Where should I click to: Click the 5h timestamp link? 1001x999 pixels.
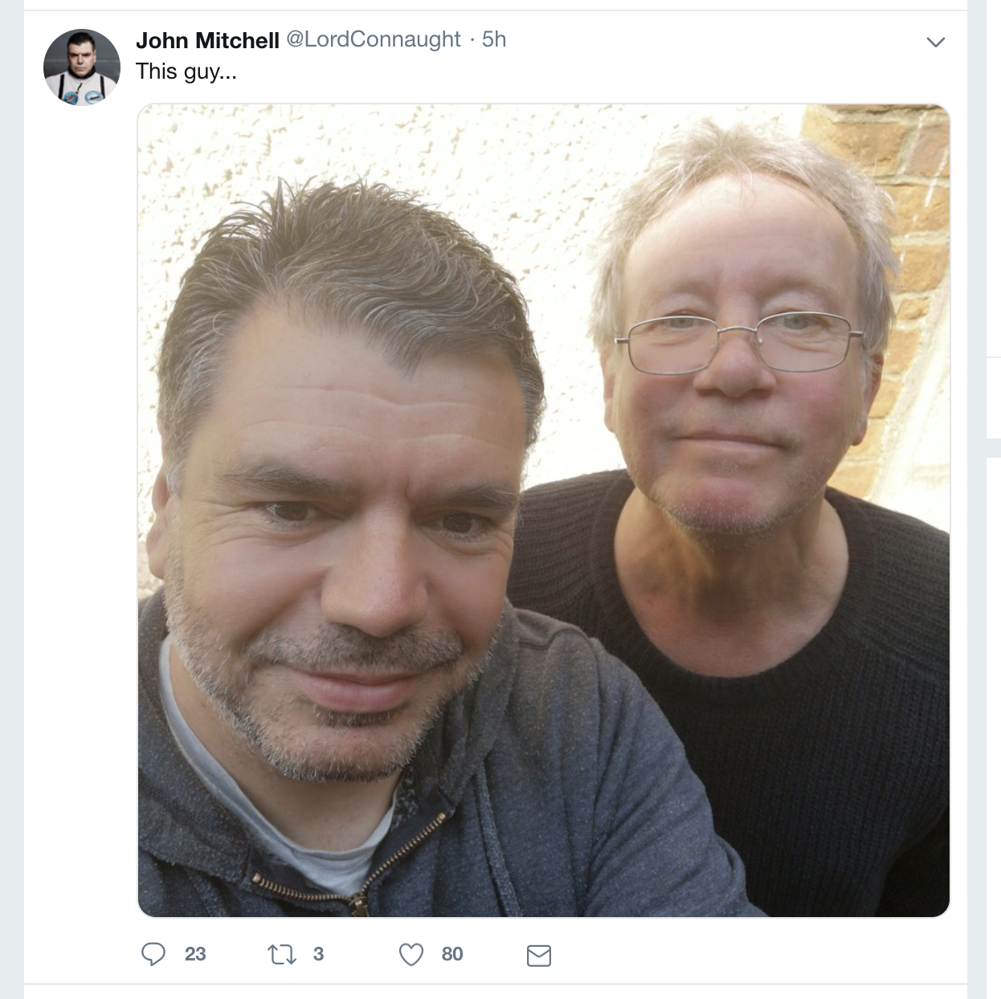point(494,39)
